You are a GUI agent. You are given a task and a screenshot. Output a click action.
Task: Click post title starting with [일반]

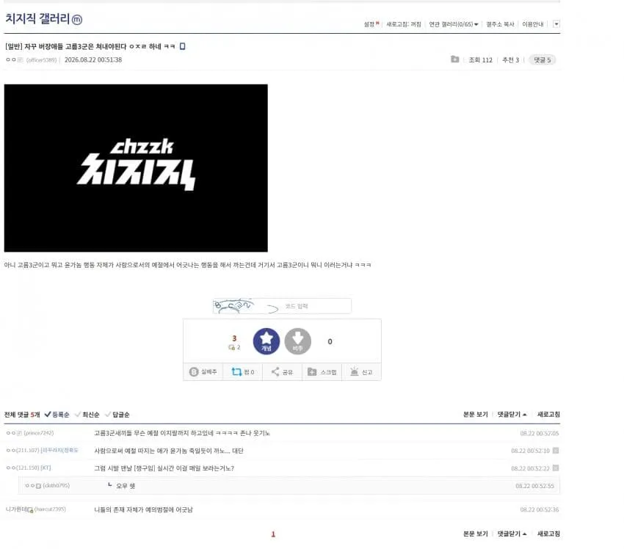(x=90, y=46)
